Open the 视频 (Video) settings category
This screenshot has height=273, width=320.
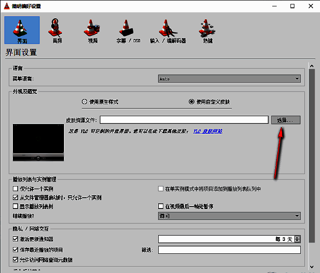click(x=92, y=30)
